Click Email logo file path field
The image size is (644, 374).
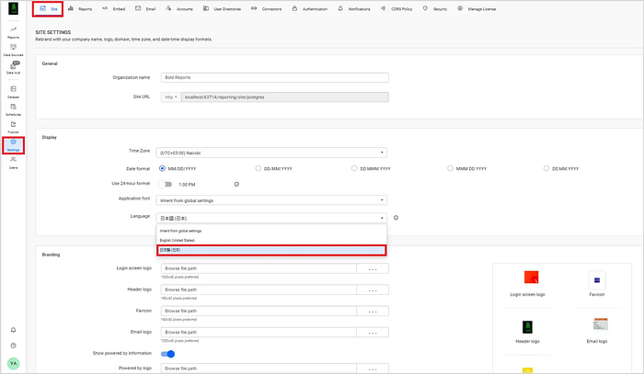coord(259,332)
